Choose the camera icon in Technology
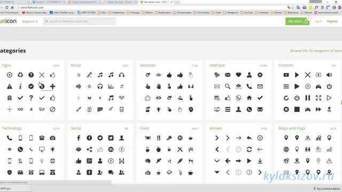The width and height of the screenshot is (342, 192). click(52, 138)
